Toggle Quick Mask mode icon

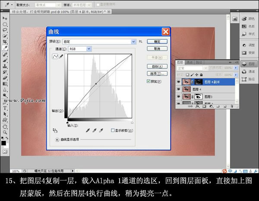5,151
